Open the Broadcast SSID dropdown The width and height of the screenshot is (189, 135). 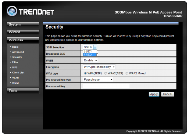point(98,53)
